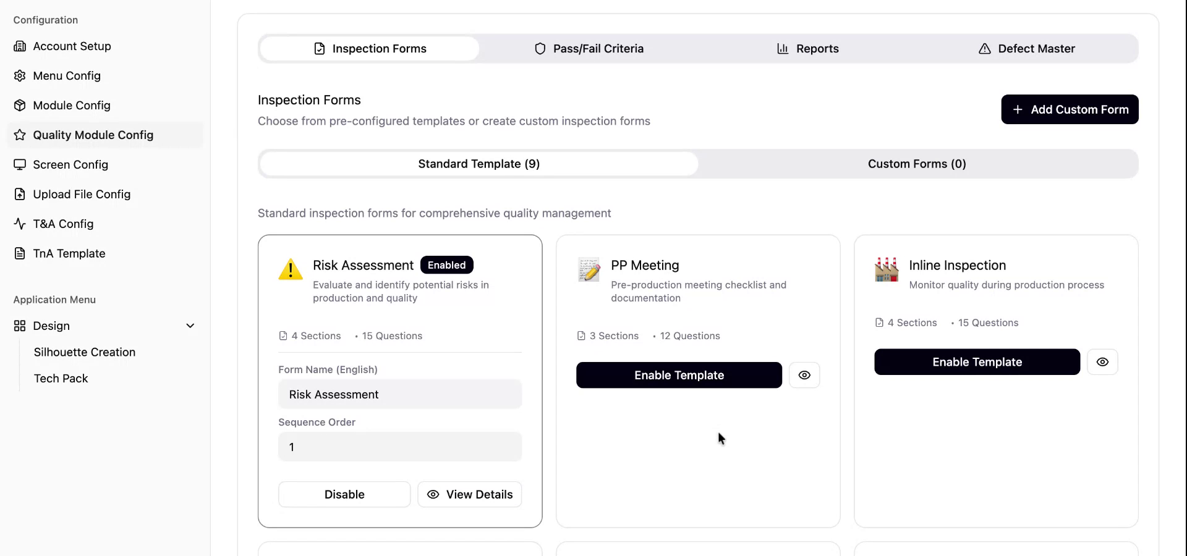1187x556 pixels.
Task: Disable the Risk Assessment template
Action: coord(344,494)
